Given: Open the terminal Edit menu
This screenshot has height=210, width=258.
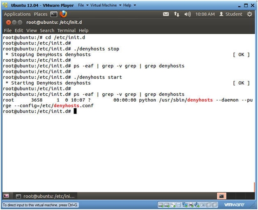Looking at the screenshot, I should tap(19, 30).
